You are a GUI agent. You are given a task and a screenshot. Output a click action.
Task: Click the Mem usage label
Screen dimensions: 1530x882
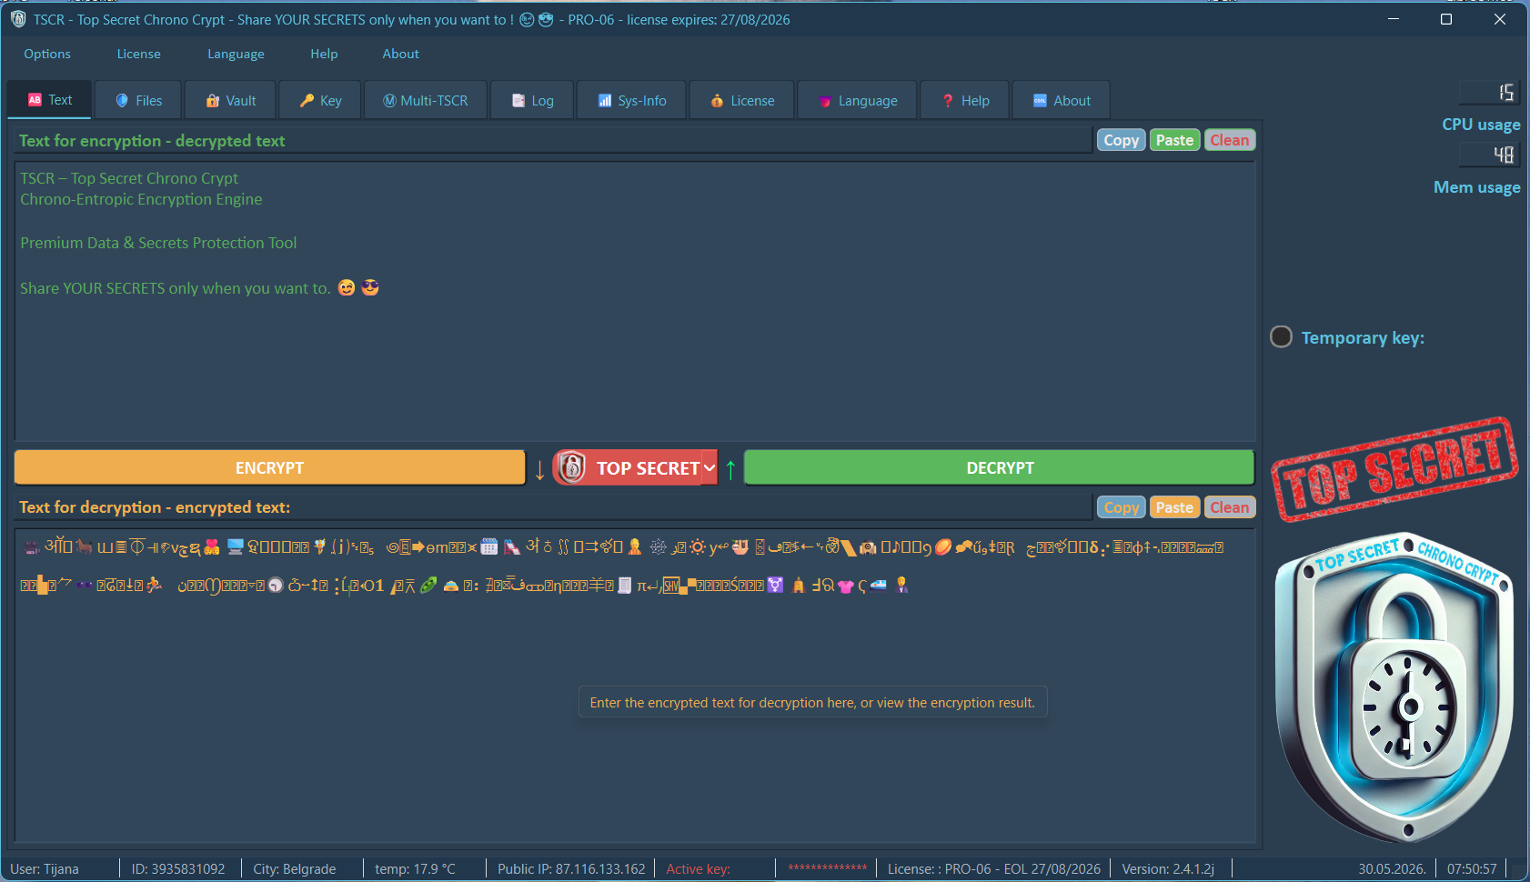click(1476, 187)
